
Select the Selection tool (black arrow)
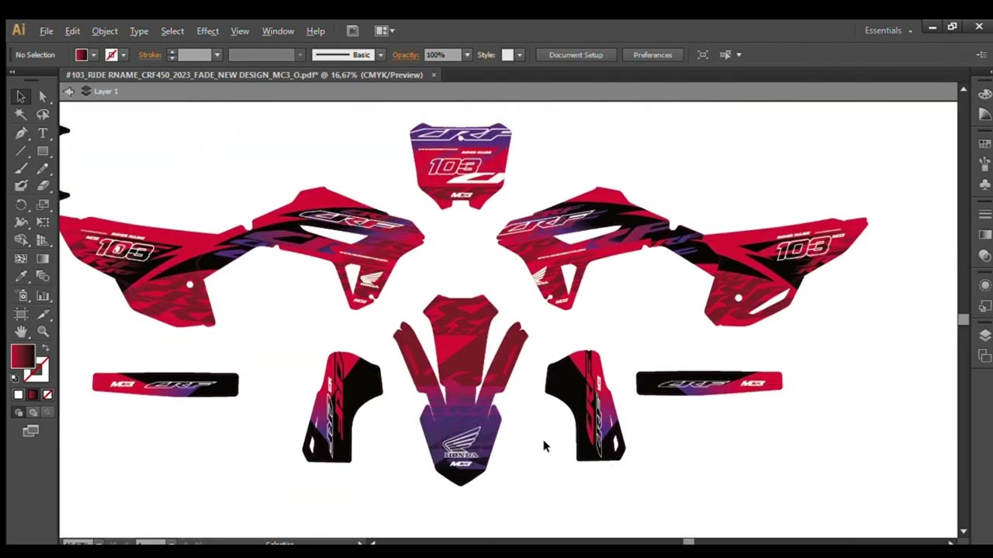coord(21,96)
